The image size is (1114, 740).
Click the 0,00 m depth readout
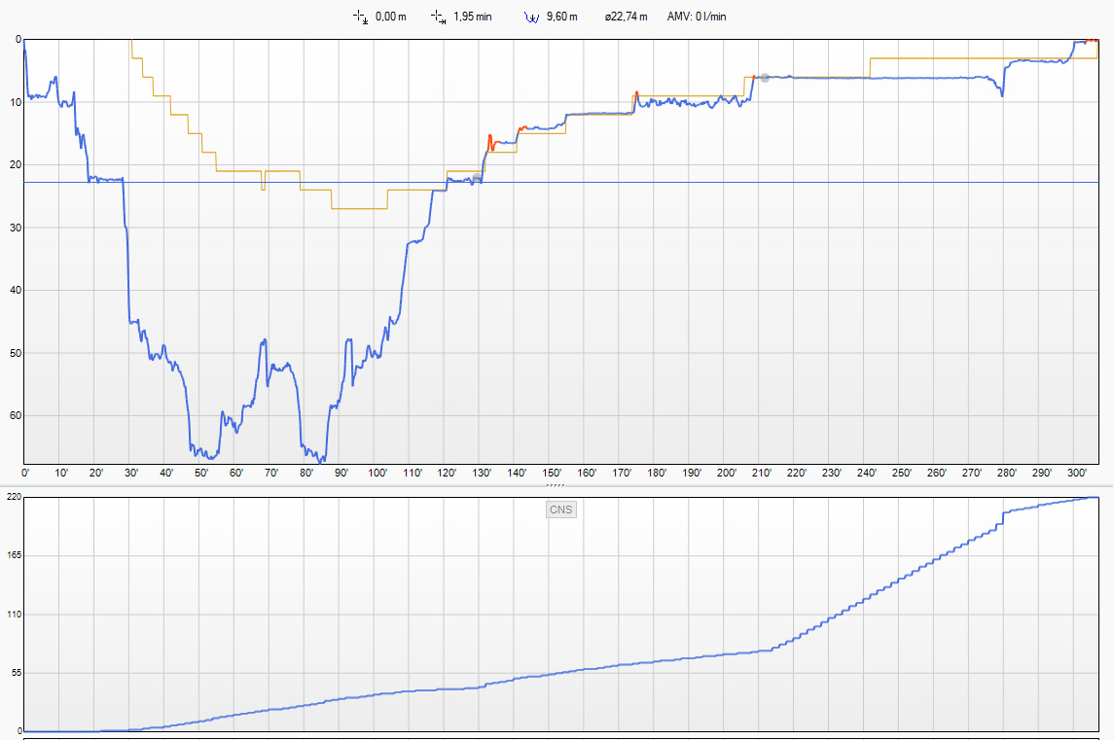click(391, 17)
